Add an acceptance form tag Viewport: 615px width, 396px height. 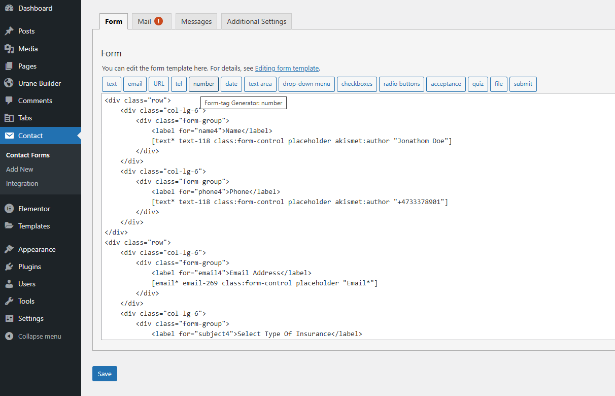pyautogui.click(x=446, y=84)
